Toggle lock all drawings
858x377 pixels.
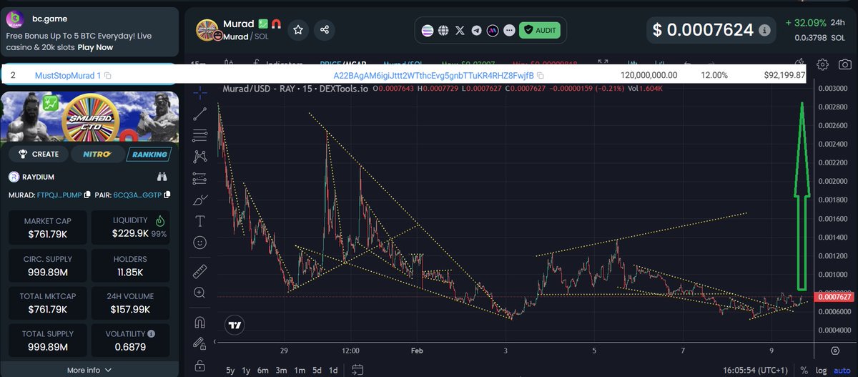tap(200, 366)
